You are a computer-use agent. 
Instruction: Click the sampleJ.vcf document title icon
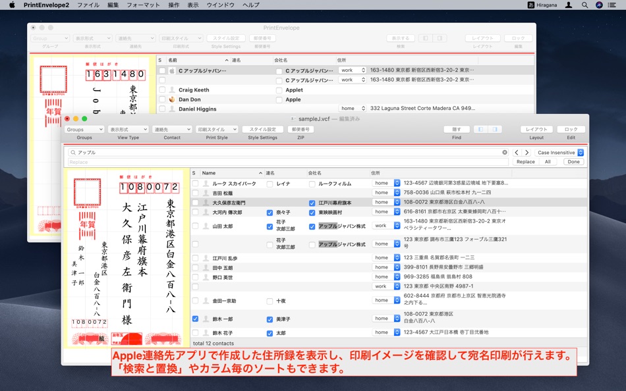[293, 119]
